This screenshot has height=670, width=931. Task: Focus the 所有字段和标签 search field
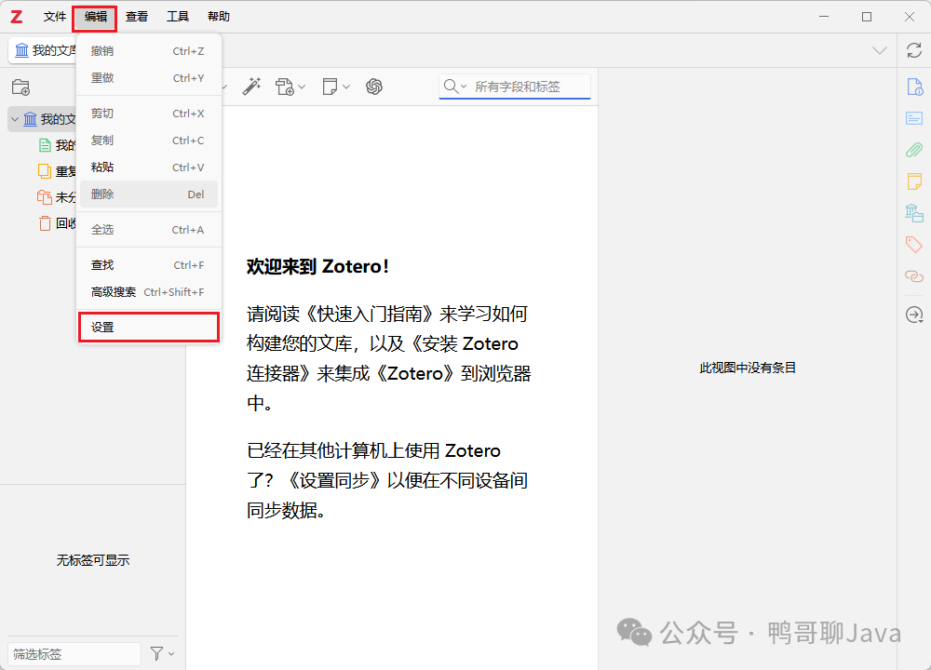pos(515,87)
